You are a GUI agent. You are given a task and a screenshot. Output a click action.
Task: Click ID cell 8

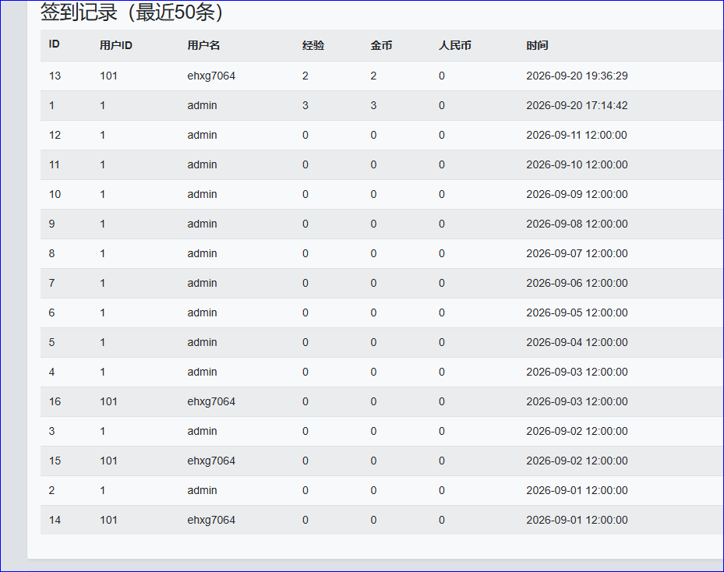(51, 253)
